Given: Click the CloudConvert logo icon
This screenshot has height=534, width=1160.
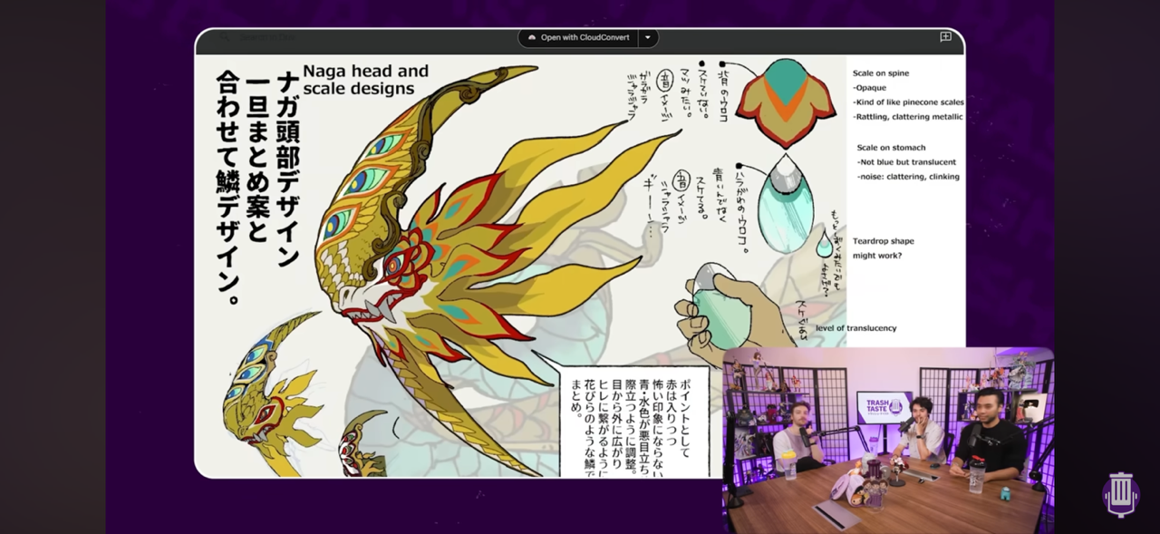Looking at the screenshot, I should coord(532,38).
